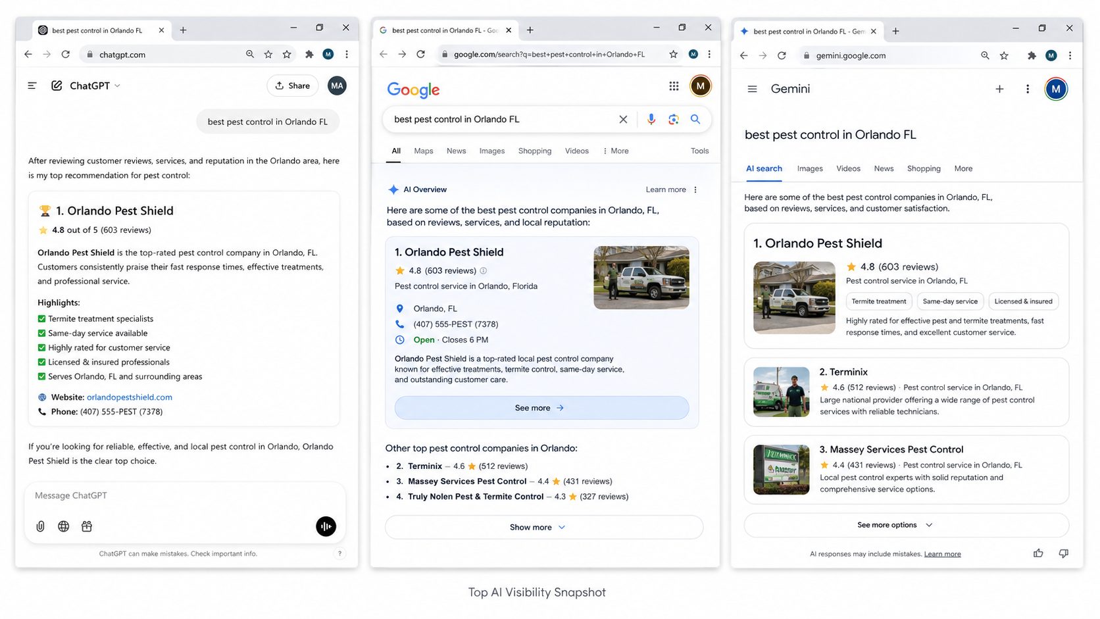
Task: Open ChatGPT sidebar menu icon
Action: 32,86
